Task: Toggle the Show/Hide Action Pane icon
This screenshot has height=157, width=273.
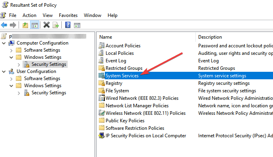Action: click(77, 25)
